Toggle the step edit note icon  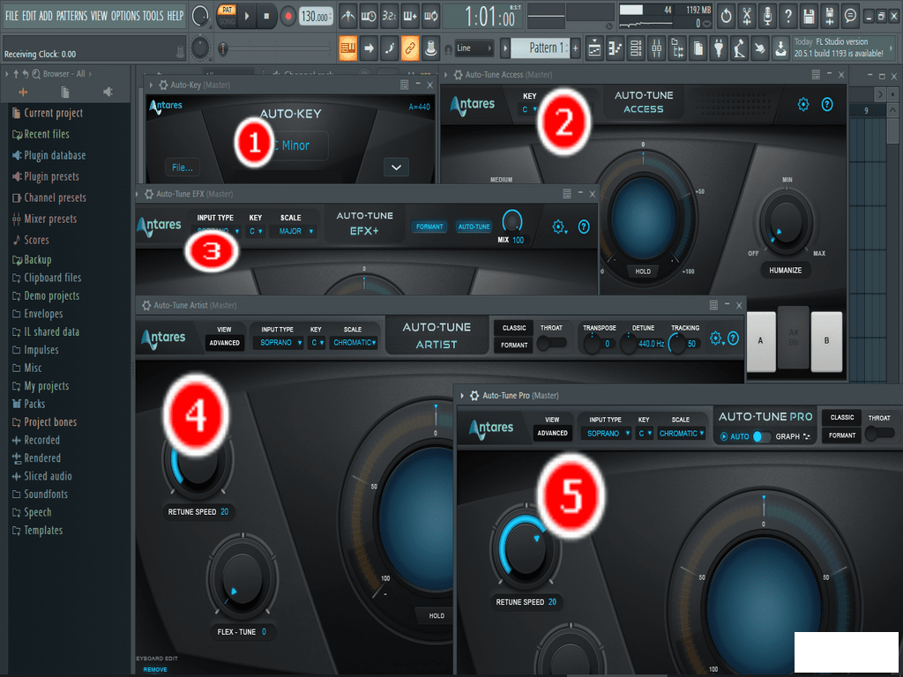tap(389, 48)
